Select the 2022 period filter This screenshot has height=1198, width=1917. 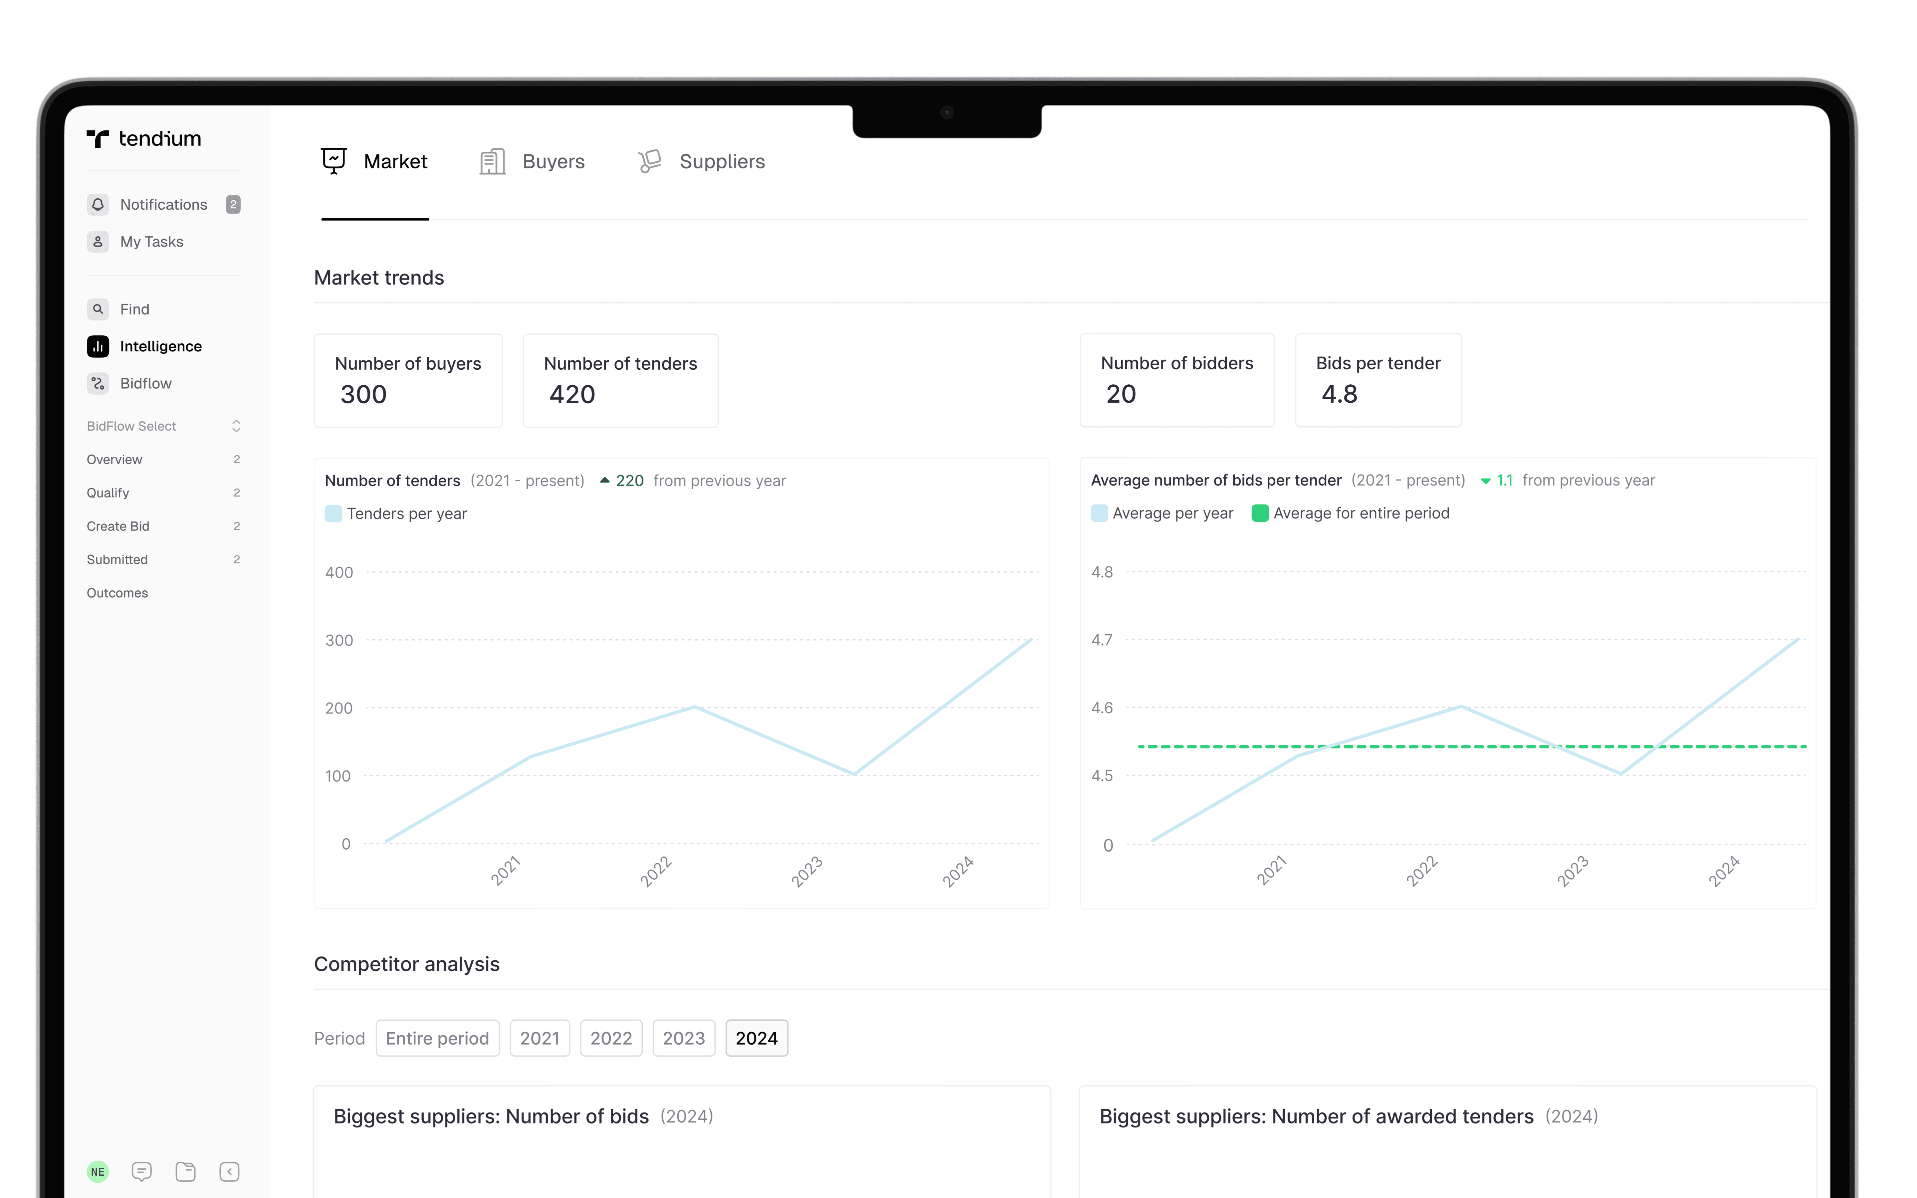tap(611, 1038)
